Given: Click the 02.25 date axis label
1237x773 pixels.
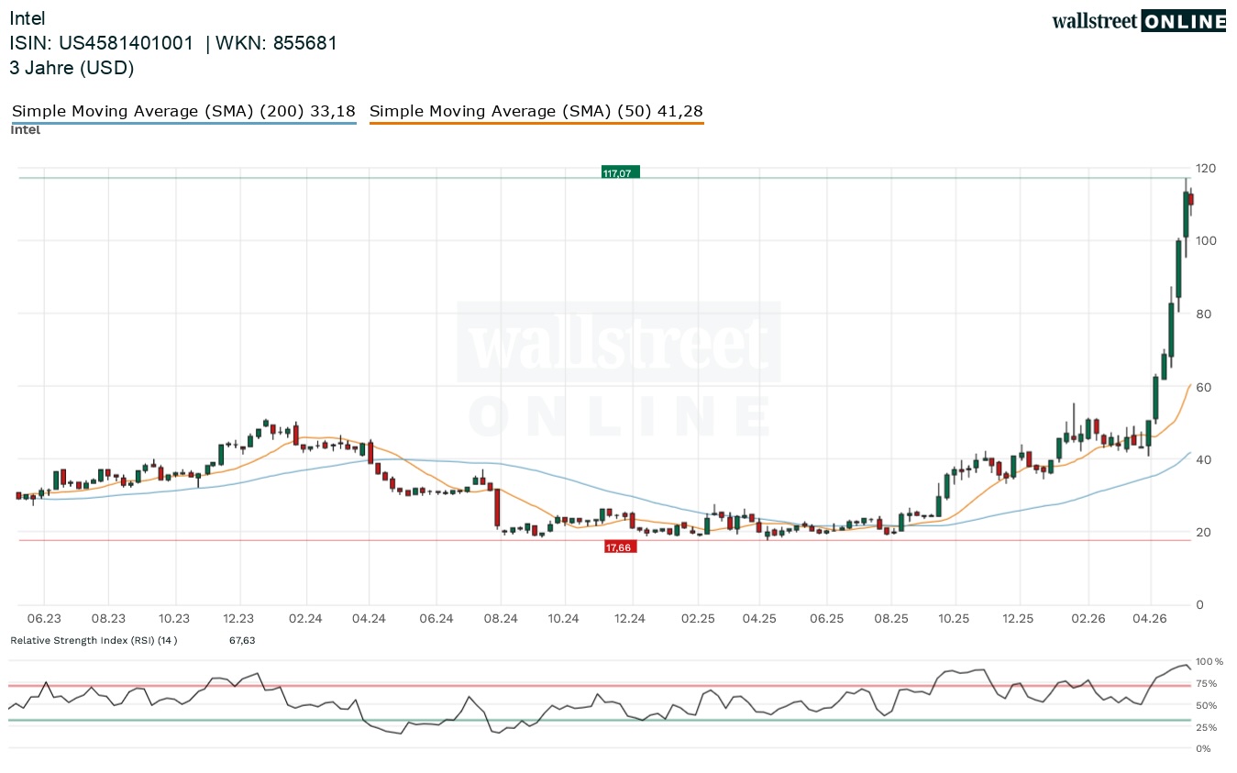Looking at the screenshot, I should 698,619.
